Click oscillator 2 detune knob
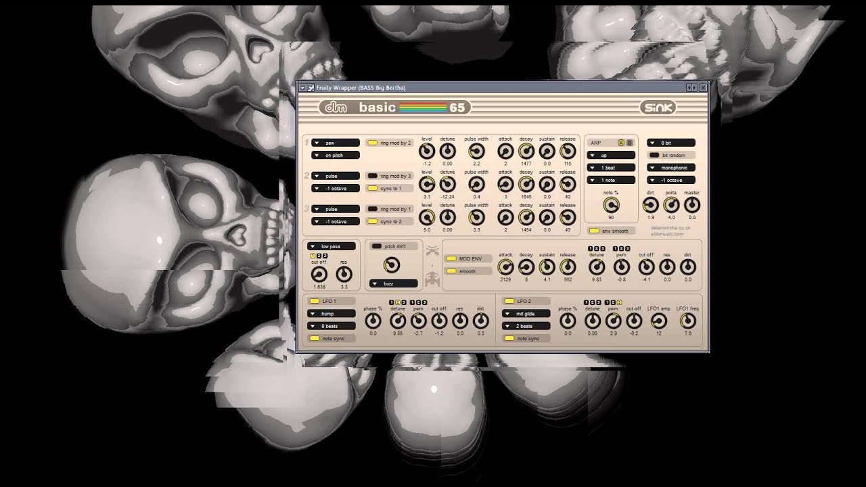The height and width of the screenshot is (487, 866). (447, 184)
